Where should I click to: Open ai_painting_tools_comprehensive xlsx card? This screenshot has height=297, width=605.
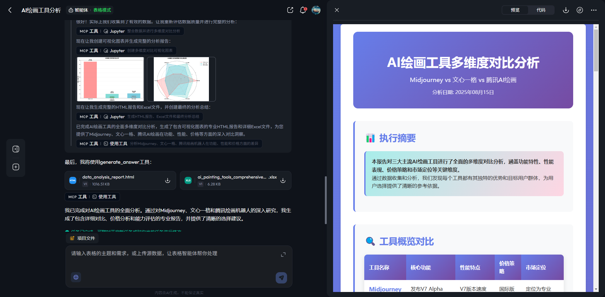pos(236,180)
